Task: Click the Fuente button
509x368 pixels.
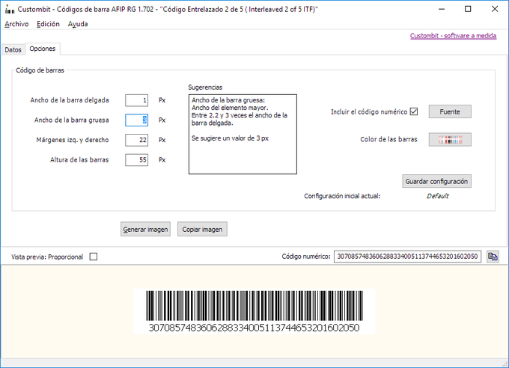Action: tap(450, 111)
